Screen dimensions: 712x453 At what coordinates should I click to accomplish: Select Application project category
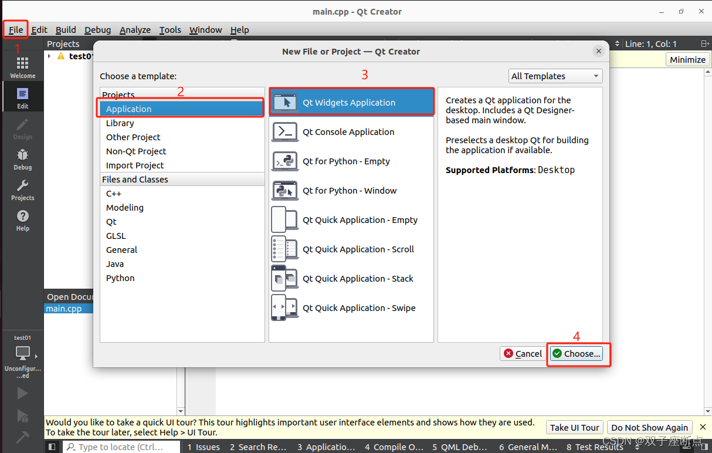[x=182, y=109]
